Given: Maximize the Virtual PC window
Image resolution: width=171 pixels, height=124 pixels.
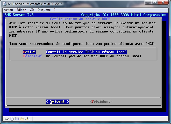Looking at the screenshot, I should point(154,2).
